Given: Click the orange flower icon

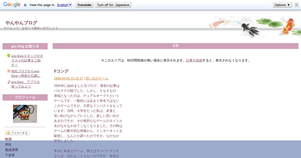Looking at the screenshot, I should point(9,71).
